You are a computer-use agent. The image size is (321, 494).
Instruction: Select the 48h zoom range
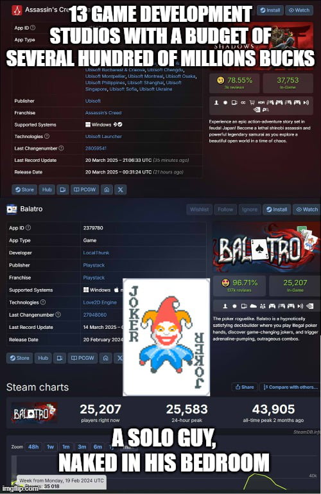pyautogui.click(x=33, y=446)
